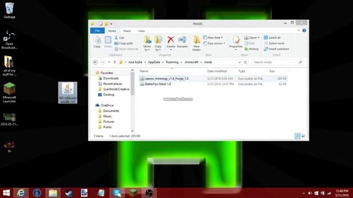Screen dimensions: 353x198
Task: Click Copy path in Clipboard group
Action: (x=124, y=43)
